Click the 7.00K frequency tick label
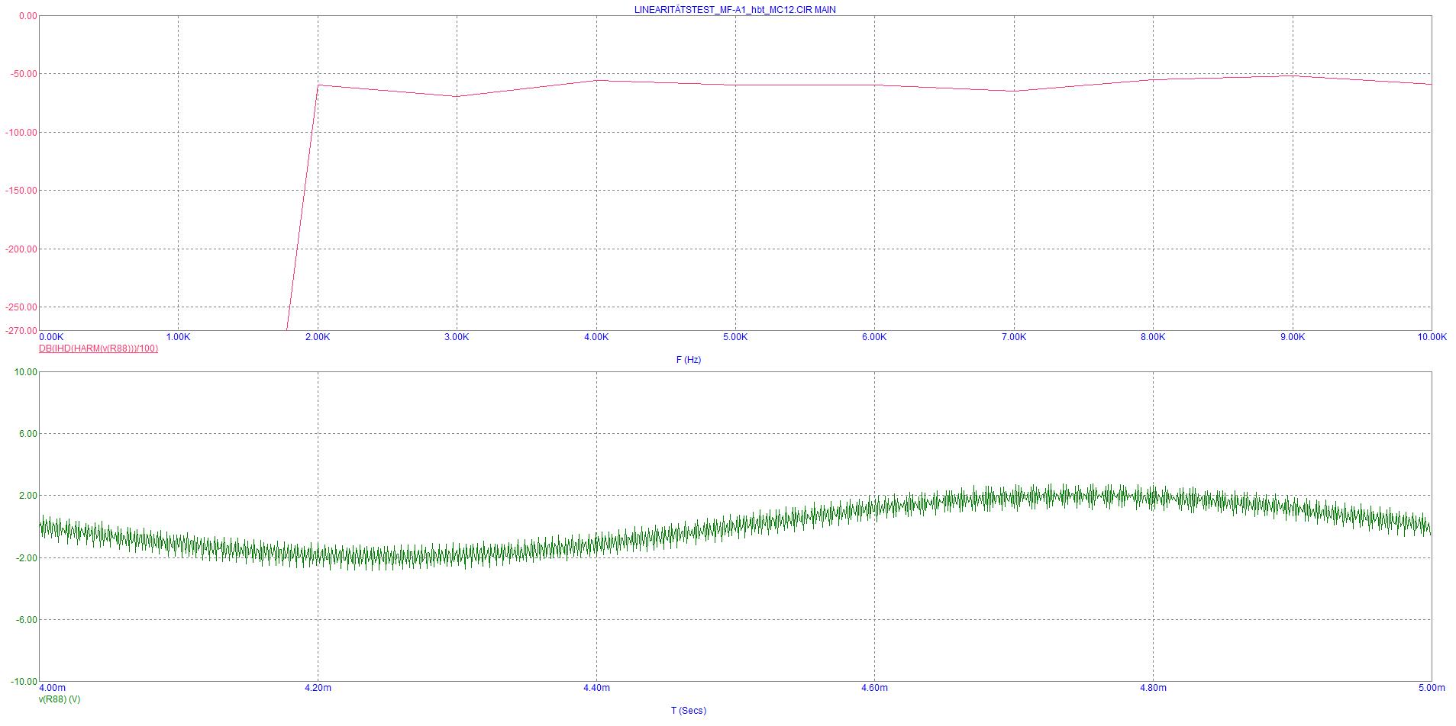This screenshot has width=1456, height=726. click(1014, 337)
